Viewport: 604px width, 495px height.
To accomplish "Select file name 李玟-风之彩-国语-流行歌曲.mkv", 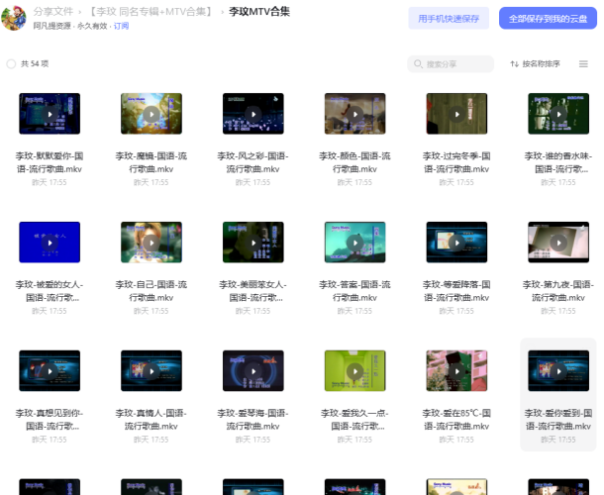I will (x=253, y=162).
